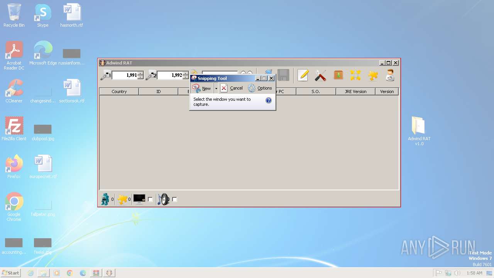Click the single yellow puzzle piece toolbar icon
This screenshot has width=494, height=278.
pyautogui.click(x=373, y=75)
